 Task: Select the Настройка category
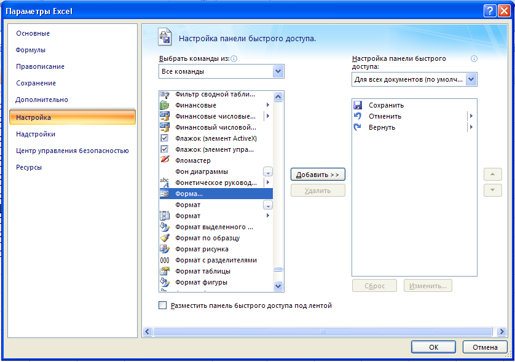coord(73,117)
